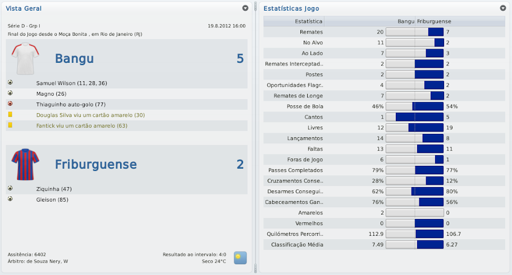Open the Vista Geral panel dropdown arrow
Screen dimensions: 512x275
(x=245, y=8)
